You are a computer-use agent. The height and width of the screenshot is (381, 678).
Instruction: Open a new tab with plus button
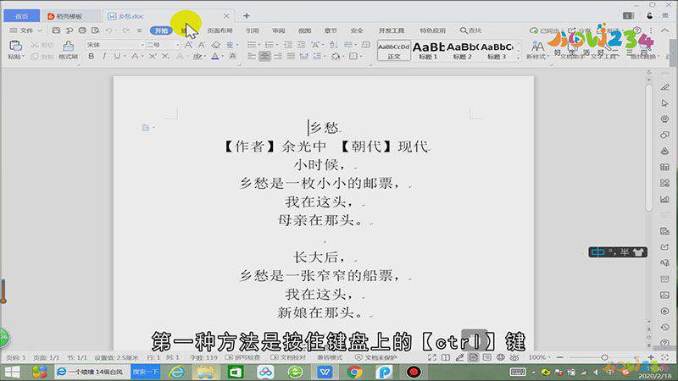click(247, 16)
